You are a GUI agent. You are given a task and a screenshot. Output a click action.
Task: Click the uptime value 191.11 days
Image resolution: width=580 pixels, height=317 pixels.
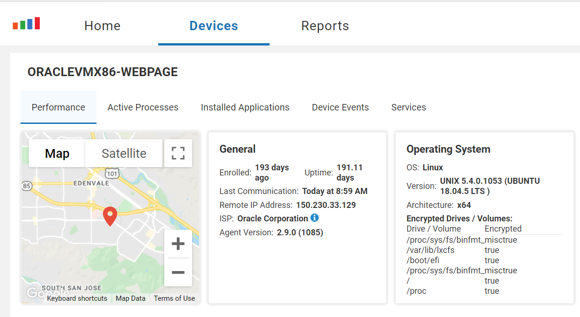[350, 172]
